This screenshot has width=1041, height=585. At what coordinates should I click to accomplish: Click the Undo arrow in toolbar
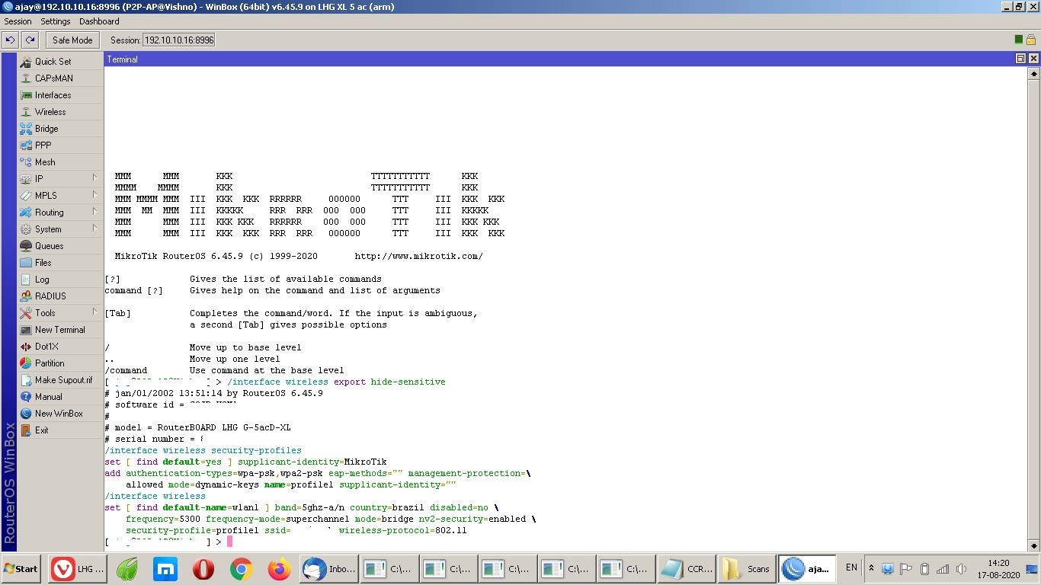point(11,40)
